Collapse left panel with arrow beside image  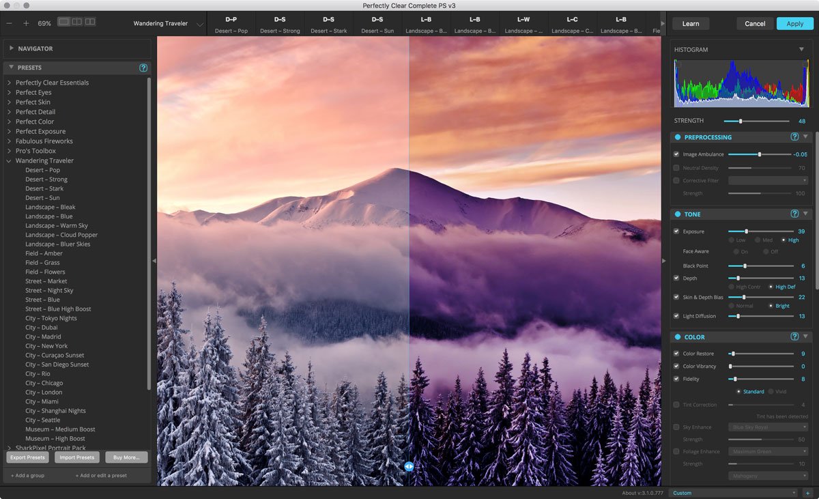click(x=154, y=261)
